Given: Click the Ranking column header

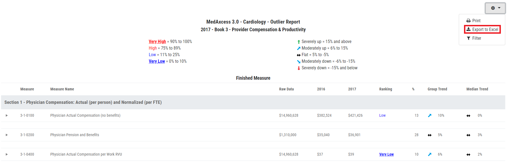Looking at the screenshot, I should tap(386, 89).
